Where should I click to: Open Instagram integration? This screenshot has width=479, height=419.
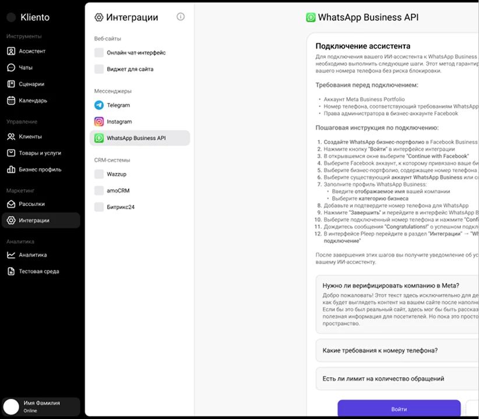point(119,122)
